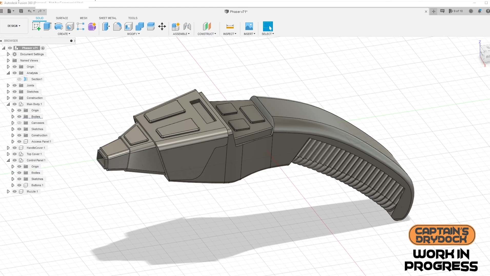Select the Press Pull tool icon
The image size is (490, 276).
[x=106, y=26]
